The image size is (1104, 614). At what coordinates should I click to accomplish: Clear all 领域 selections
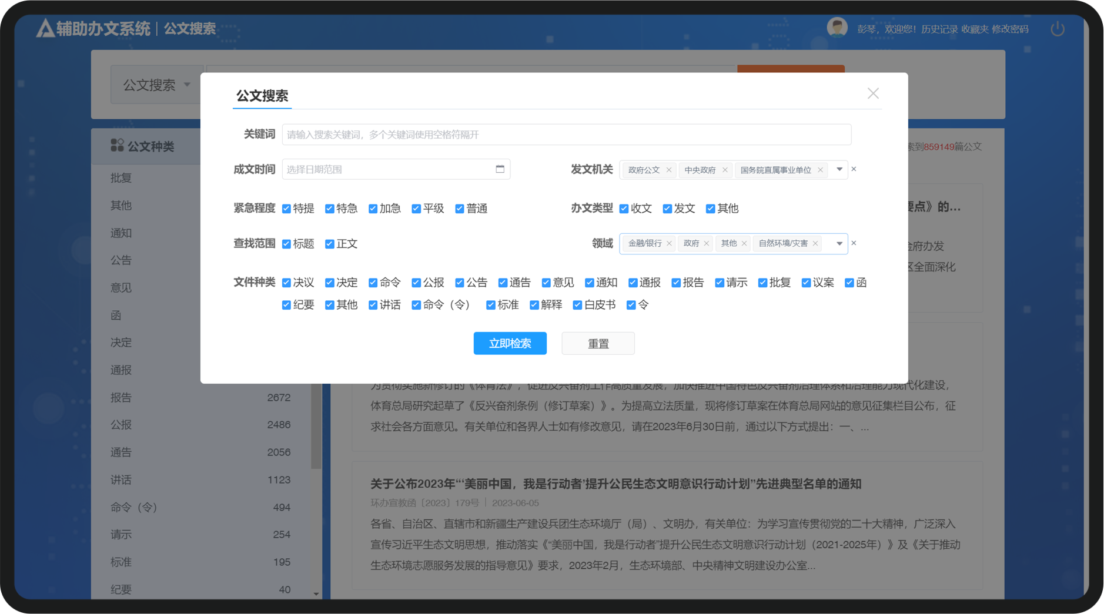pyautogui.click(x=854, y=243)
